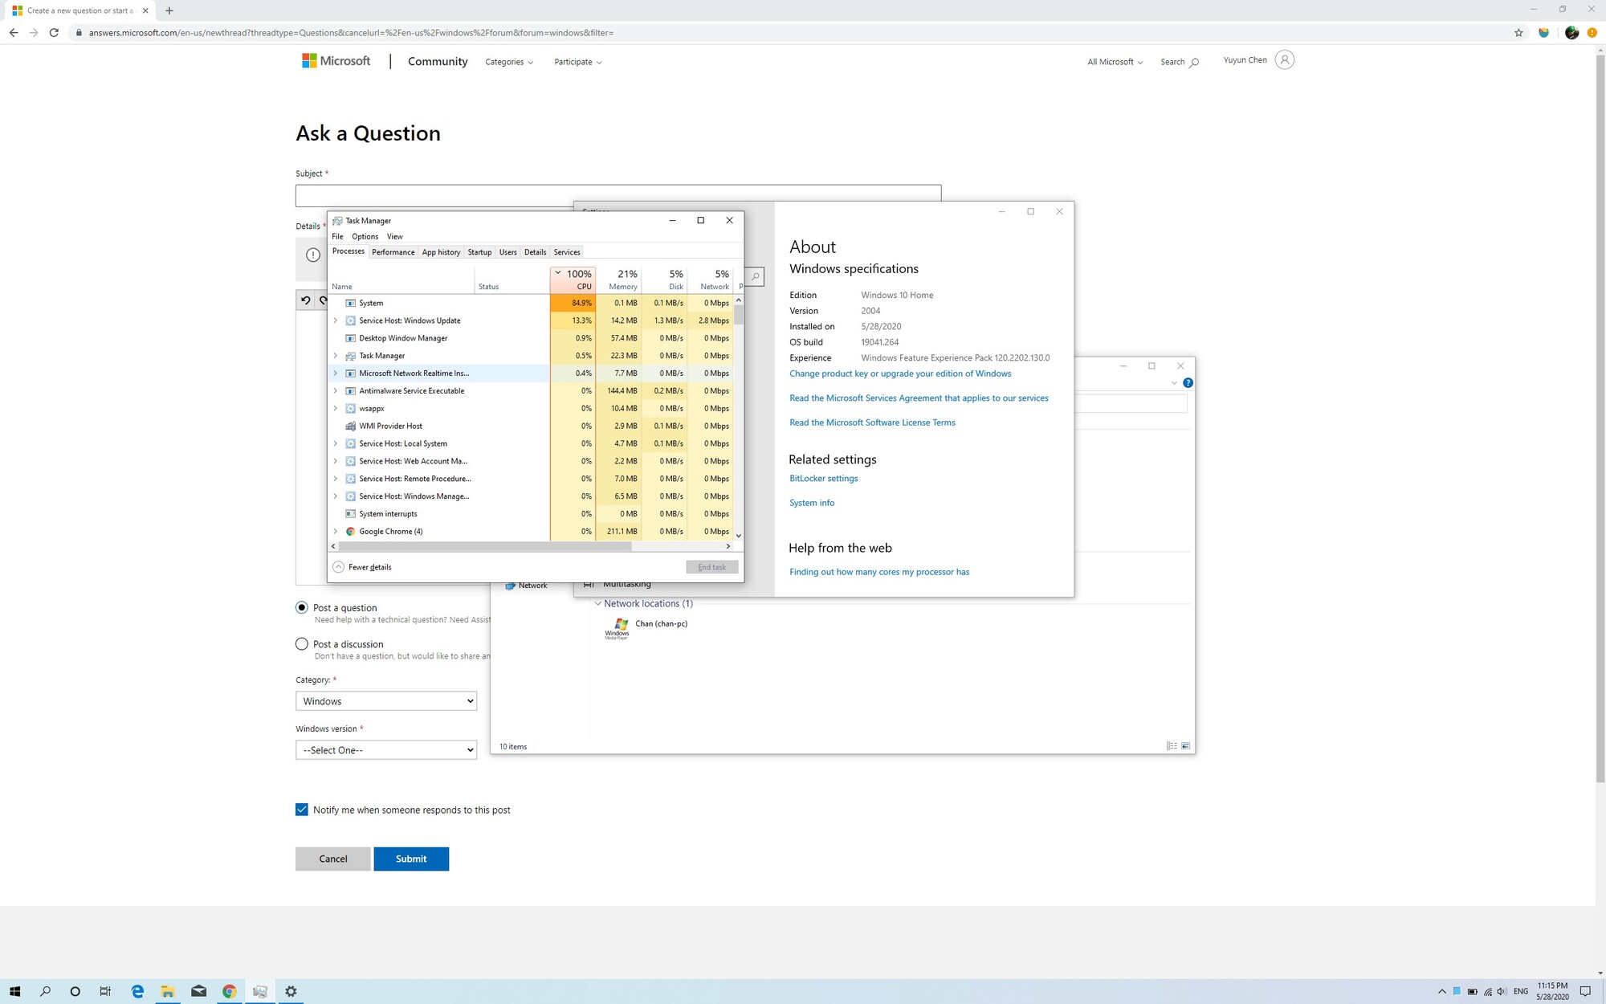Image resolution: width=1606 pixels, height=1004 pixels.
Task: Uncheck Notify me when someone responds
Action: (x=302, y=810)
